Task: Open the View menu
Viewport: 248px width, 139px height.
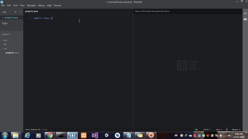Action: (x=22, y=5)
